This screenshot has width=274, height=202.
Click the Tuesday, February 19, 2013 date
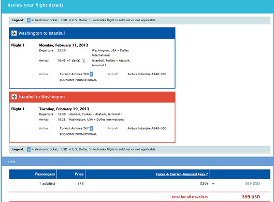64,109
